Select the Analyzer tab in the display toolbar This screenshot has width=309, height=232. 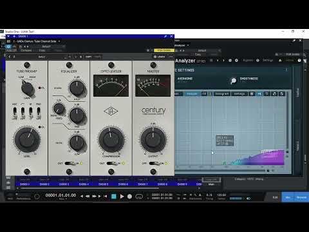click(192, 94)
